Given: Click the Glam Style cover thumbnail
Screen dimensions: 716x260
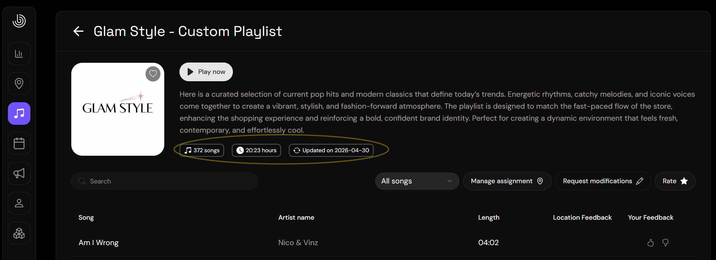Looking at the screenshot, I should point(118,109).
